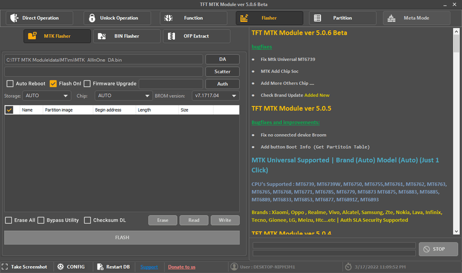Tick the Bypass Utility checkbox
Screen dimensions: 462x273
click(x=41, y=220)
